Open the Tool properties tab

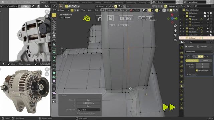pyautogui.click(x=181, y=47)
